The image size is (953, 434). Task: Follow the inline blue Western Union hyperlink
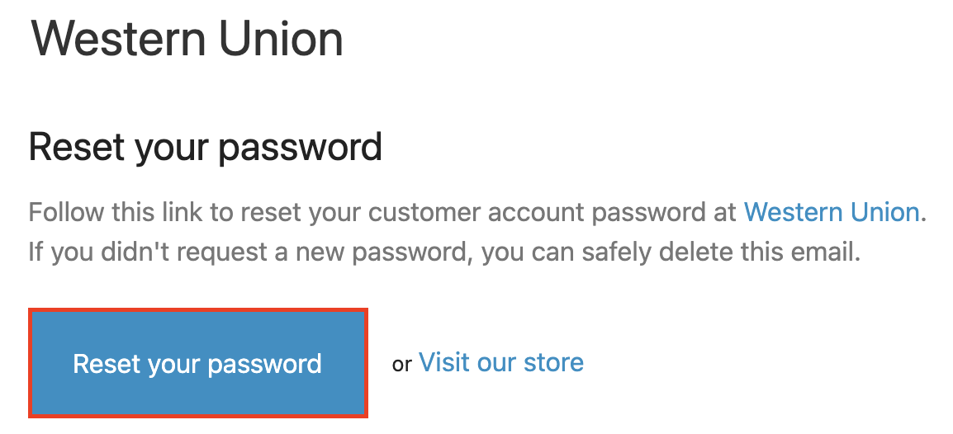point(832,212)
